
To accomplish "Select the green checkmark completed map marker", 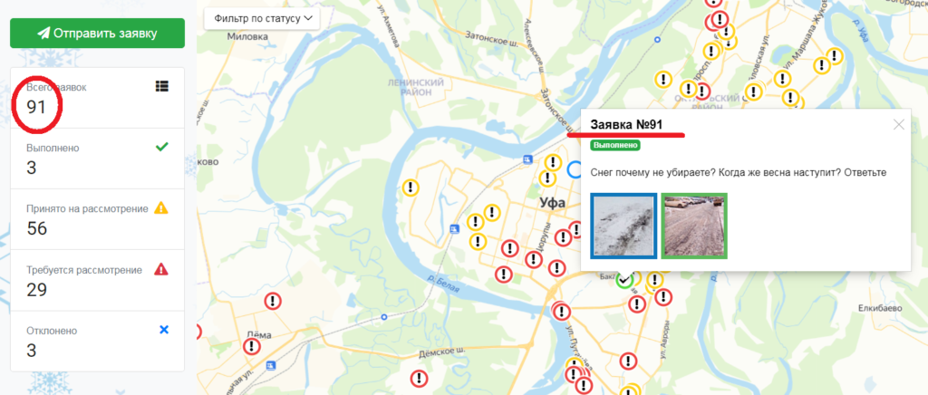I will (x=625, y=280).
